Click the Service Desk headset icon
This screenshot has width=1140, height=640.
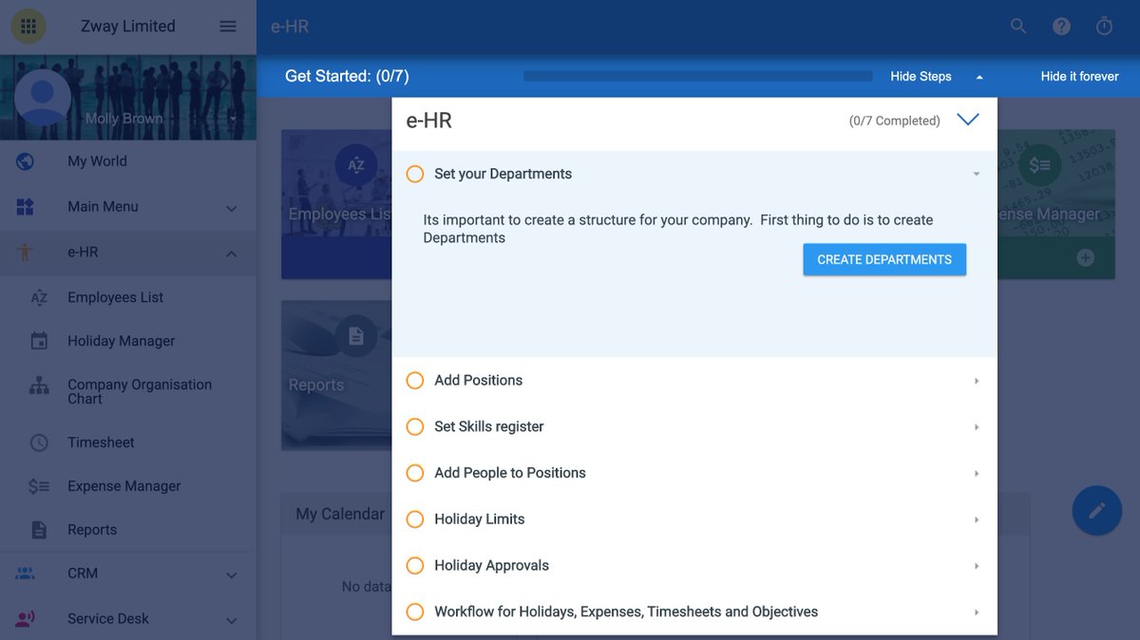click(26, 619)
